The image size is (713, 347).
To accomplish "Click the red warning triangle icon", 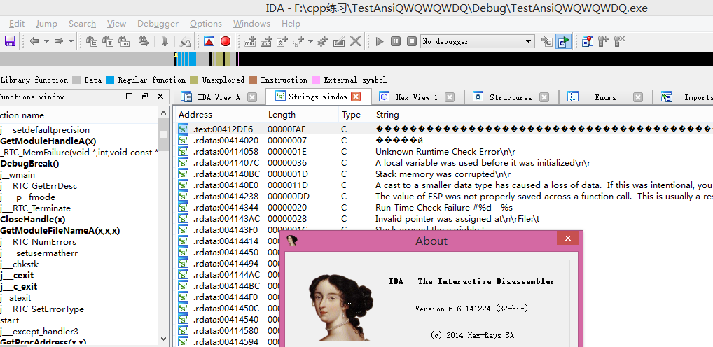I will click(209, 41).
